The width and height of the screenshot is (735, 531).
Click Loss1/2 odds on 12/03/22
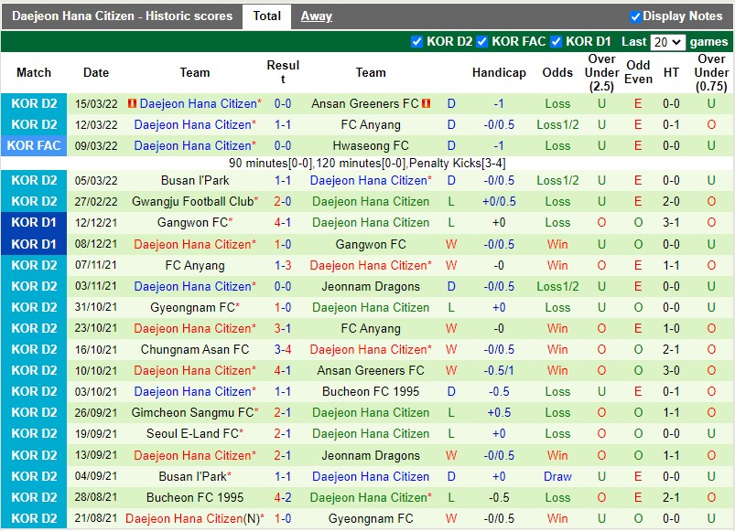[x=557, y=125]
